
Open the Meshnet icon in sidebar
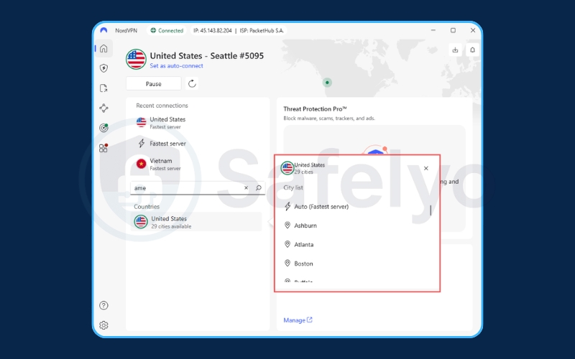pyautogui.click(x=103, y=108)
